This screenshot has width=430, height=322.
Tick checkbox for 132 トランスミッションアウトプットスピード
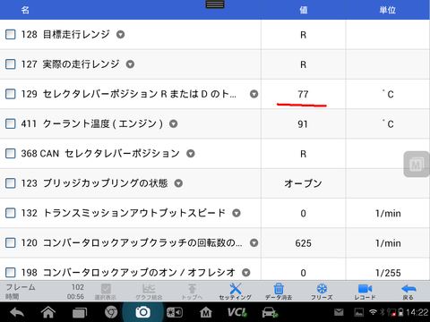point(11,213)
